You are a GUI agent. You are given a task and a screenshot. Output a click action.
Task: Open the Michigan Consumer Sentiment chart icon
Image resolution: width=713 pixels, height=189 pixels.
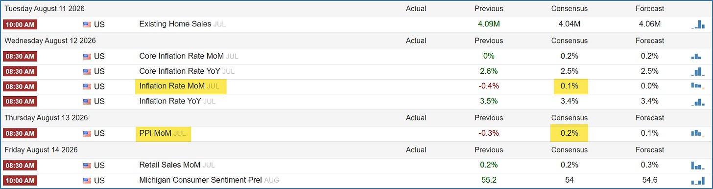pos(698,180)
